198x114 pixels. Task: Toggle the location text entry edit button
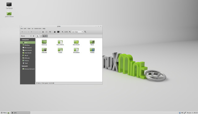click(x=37, y=36)
